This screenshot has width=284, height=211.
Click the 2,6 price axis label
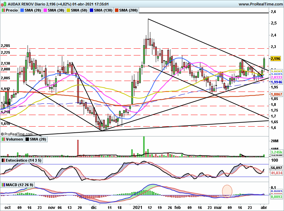[x=273, y=12]
